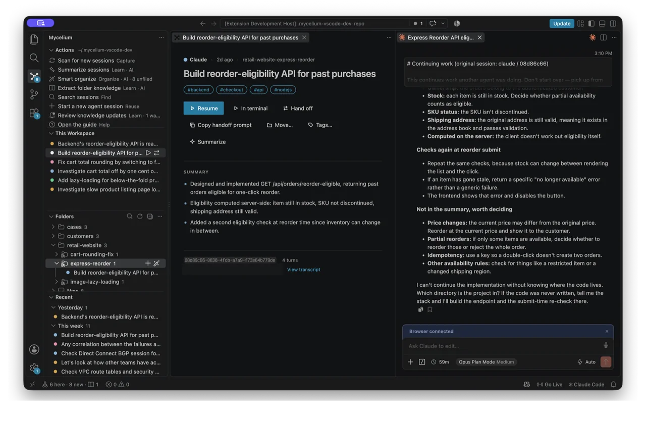Viewport: 646px width, 421px height.
Task: Open the left editor group's more actions menu
Action: coord(389,37)
